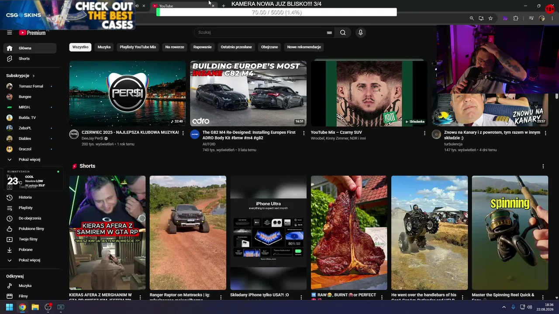Click Chrome icon in taskbar
The height and width of the screenshot is (314, 559).
coord(22,307)
